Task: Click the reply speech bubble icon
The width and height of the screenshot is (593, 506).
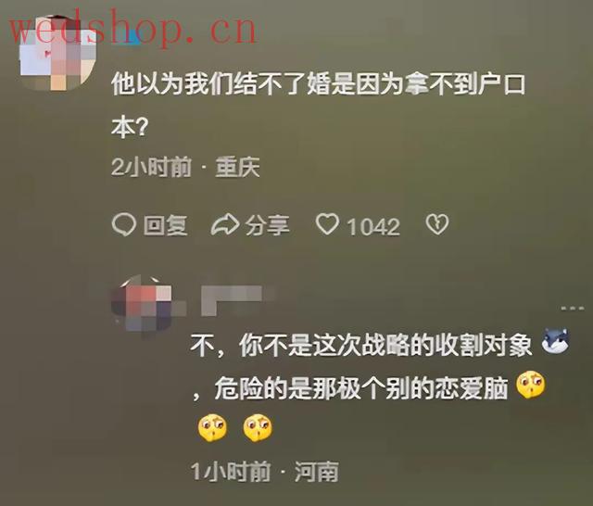Action: 124,224
